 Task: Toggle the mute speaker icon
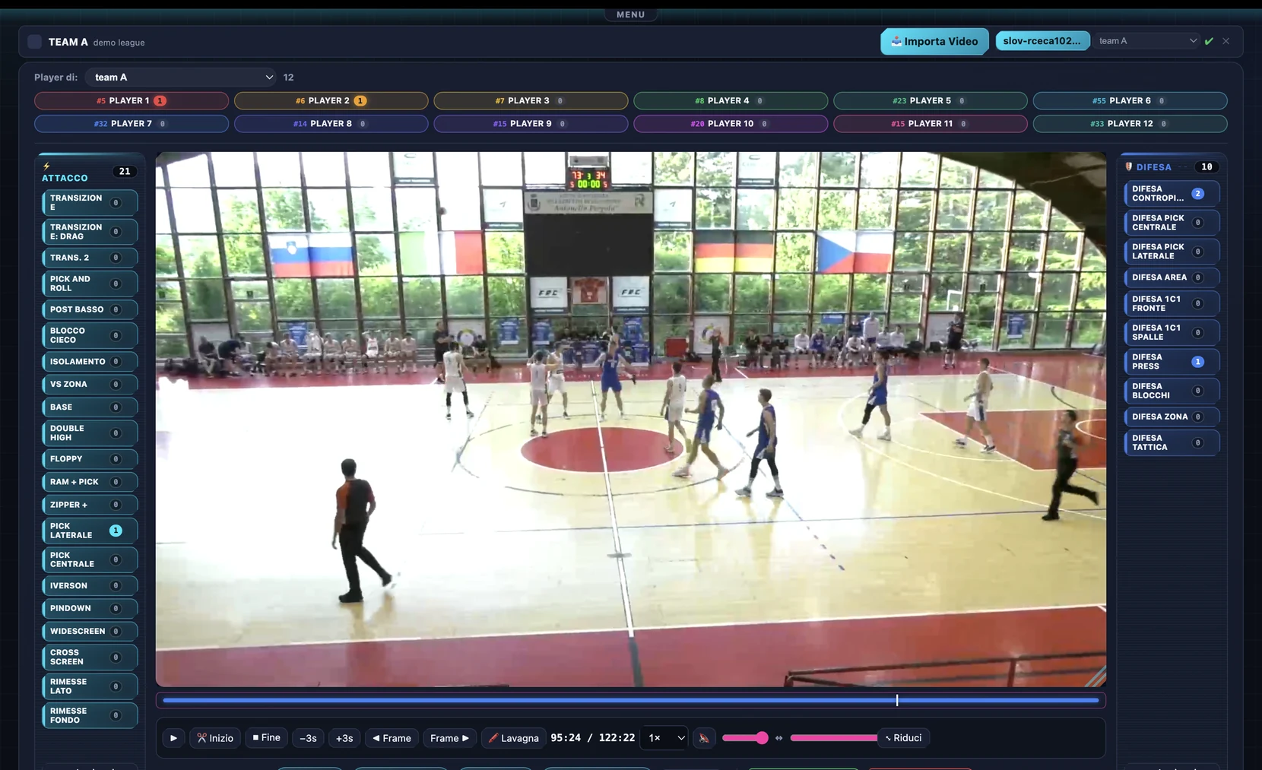pyautogui.click(x=704, y=738)
